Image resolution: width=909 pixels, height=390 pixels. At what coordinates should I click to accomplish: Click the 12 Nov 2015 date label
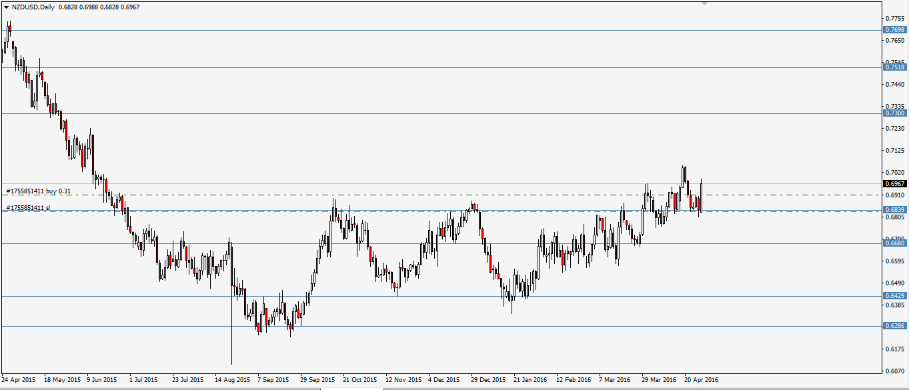tap(403, 379)
